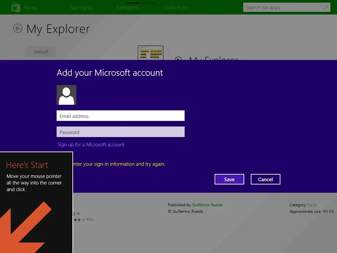
Task: Go back using arrow beside My Explorer
Action: 18,28
